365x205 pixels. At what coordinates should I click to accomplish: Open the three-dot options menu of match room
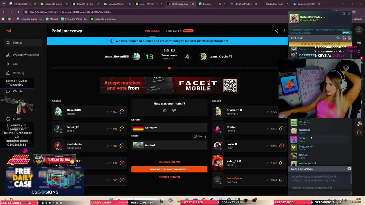(x=284, y=31)
